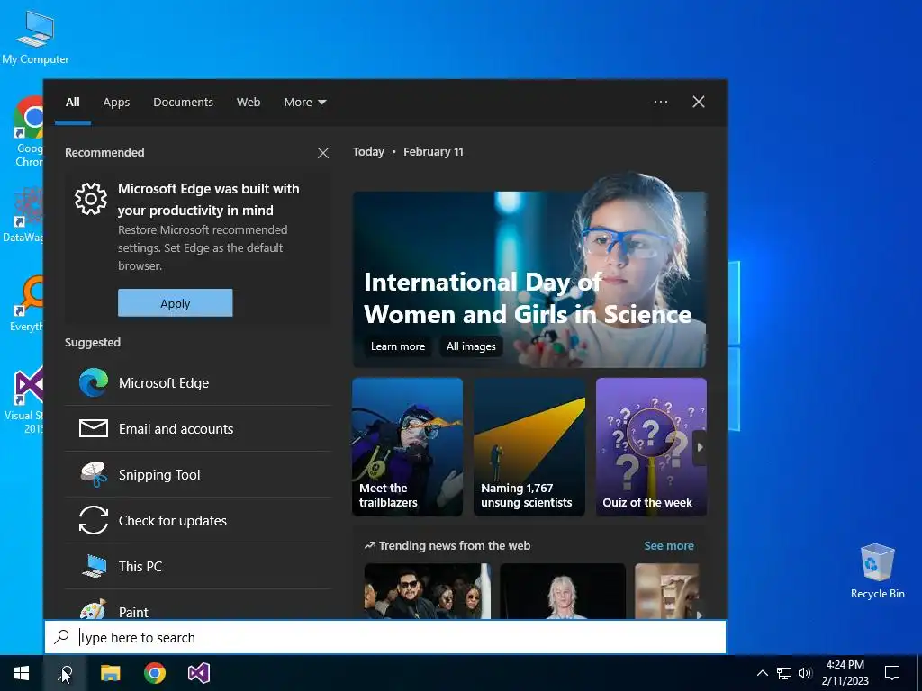Click Learn more on science banner
922x691 pixels.
coord(398,346)
